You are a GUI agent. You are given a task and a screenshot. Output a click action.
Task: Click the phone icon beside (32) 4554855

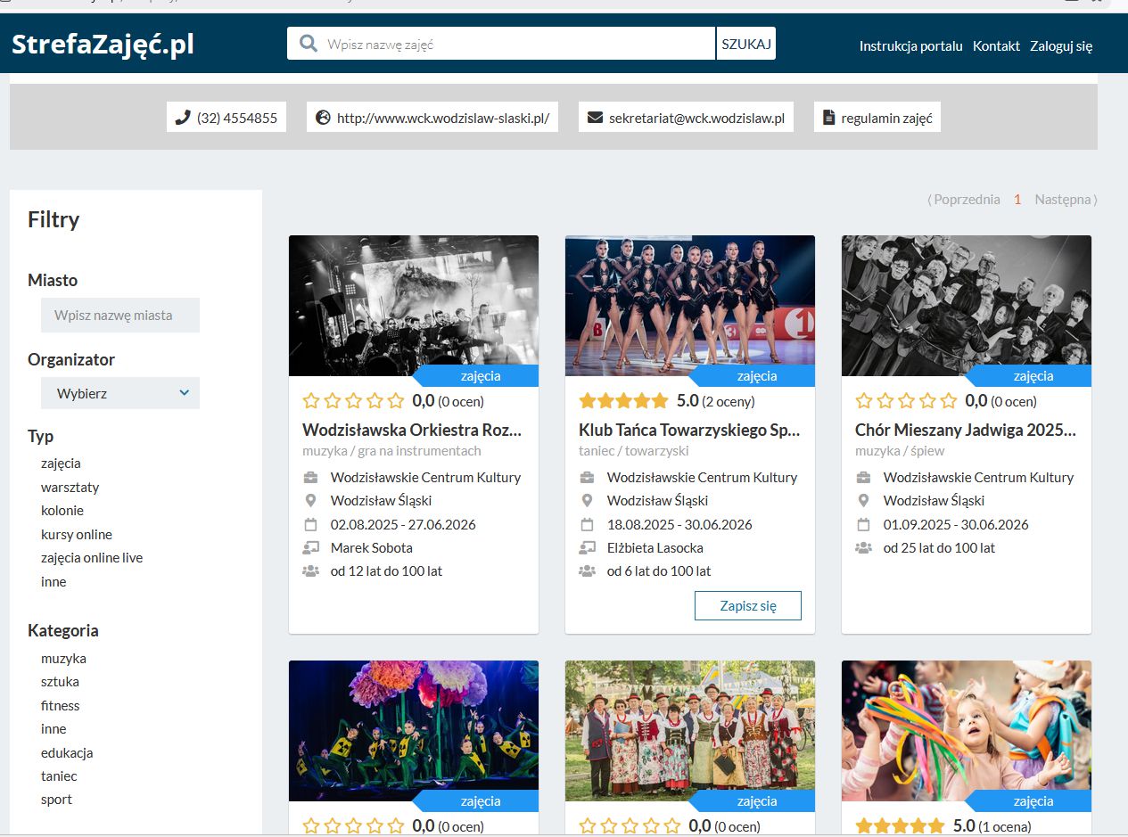[183, 118]
